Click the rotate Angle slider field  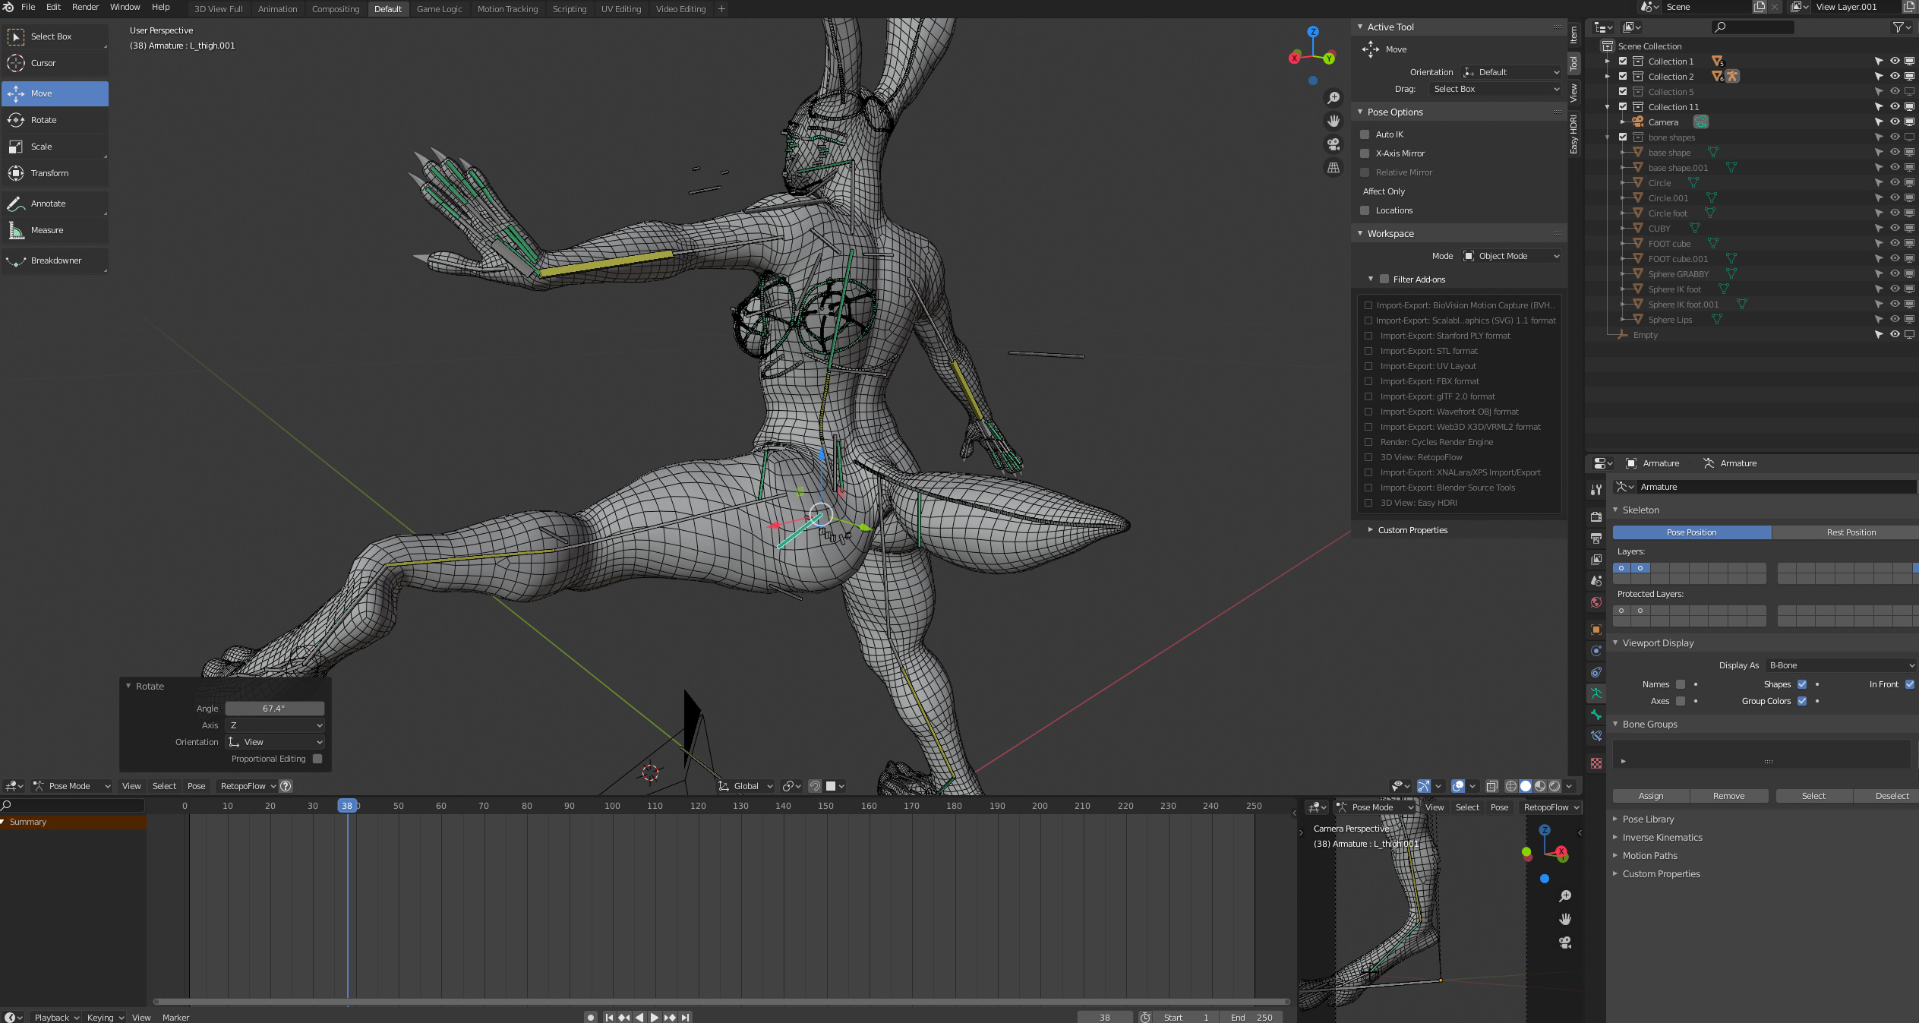(x=274, y=709)
